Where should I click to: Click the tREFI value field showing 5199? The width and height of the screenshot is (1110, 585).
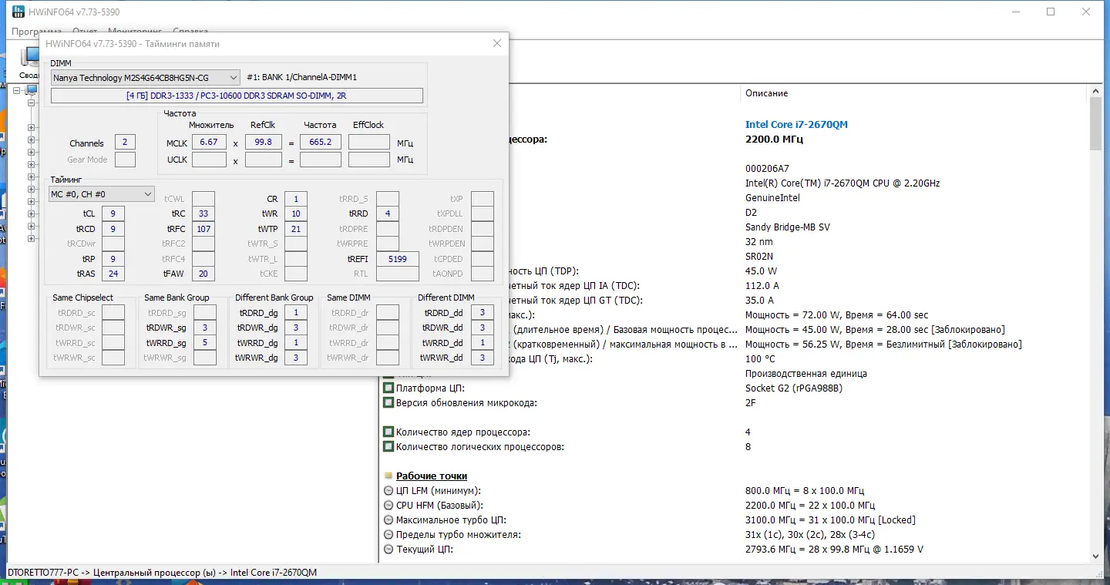tap(397, 259)
